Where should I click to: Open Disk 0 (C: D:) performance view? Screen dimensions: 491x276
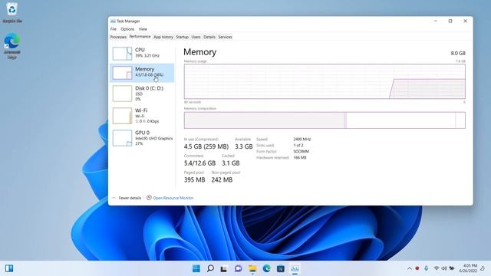click(x=142, y=94)
